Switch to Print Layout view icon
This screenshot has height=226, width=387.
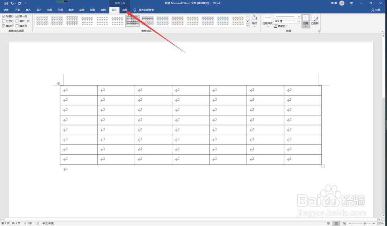(336, 223)
